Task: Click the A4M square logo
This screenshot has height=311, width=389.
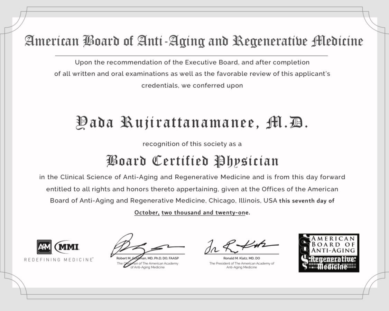Action: (x=44, y=247)
